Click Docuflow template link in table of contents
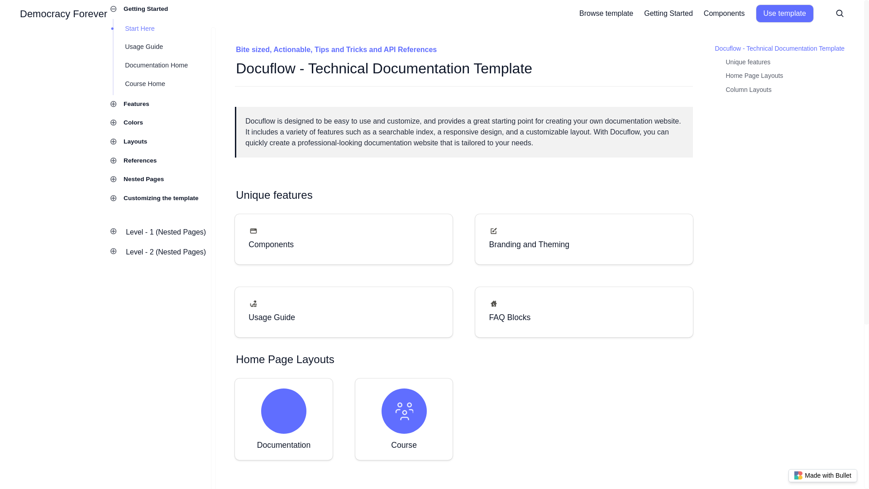 coord(779,48)
